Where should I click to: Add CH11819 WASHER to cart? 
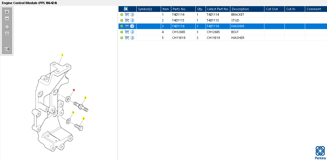[x=127, y=38]
